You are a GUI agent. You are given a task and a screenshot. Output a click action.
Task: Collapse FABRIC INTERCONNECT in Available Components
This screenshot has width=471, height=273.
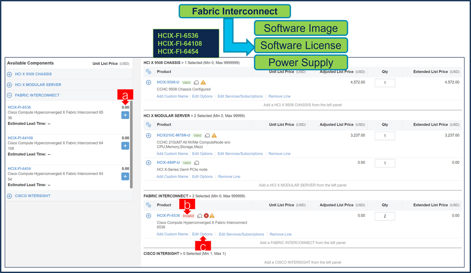10,95
